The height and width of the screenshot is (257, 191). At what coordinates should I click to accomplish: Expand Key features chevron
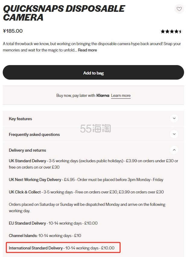coord(174,118)
